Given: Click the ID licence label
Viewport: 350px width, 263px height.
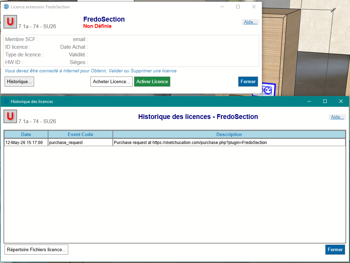Looking at the screenshot, I should tap(18, 47).
